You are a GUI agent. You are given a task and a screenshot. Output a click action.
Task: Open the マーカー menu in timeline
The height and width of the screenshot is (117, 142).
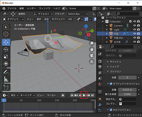[51, 95]
